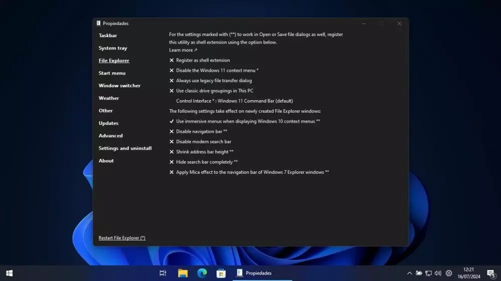Open network status tray icon

428,273
